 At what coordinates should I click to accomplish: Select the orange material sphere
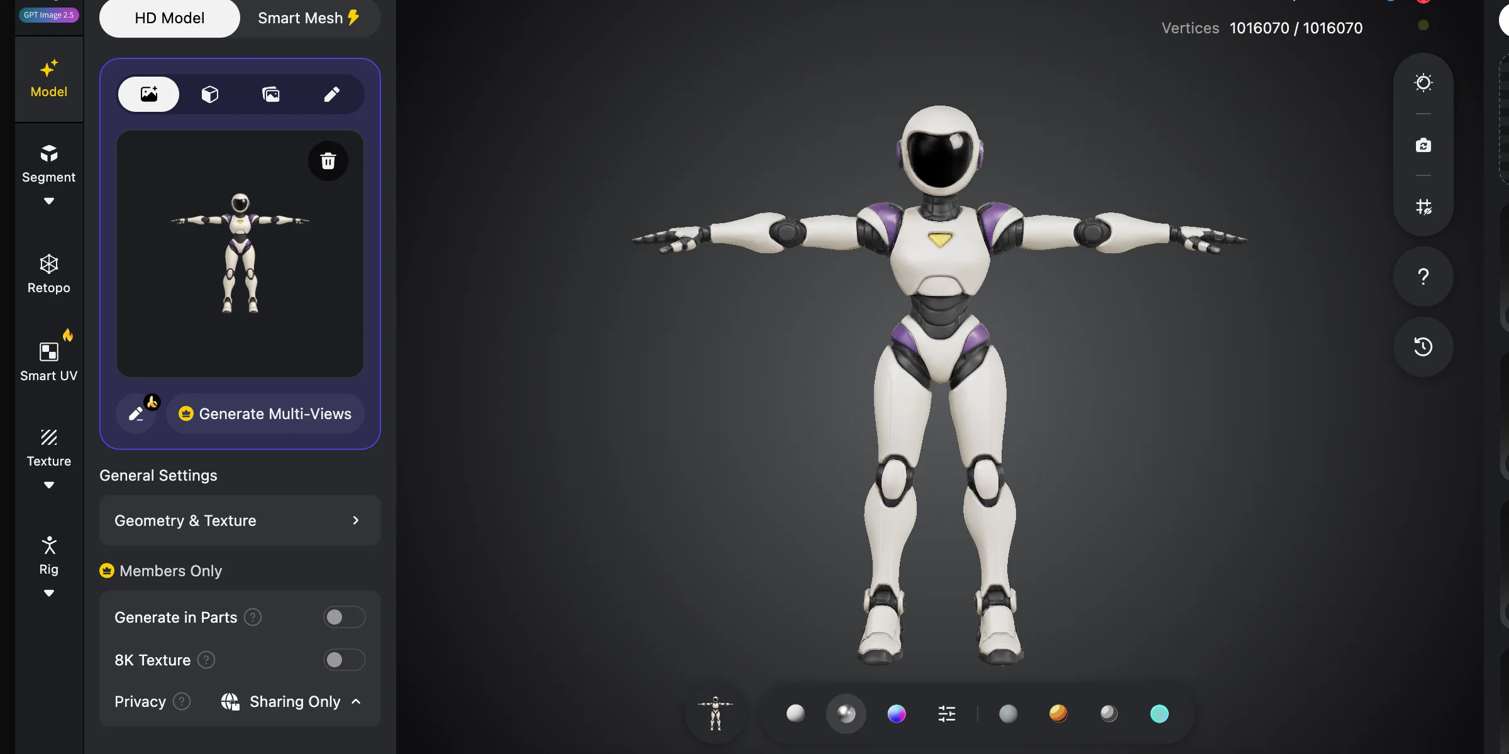coord(1059,713)
